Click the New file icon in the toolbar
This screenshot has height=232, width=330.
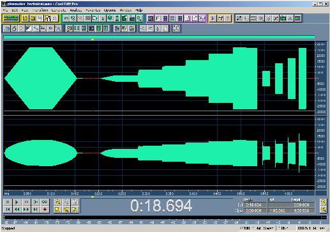26,19
